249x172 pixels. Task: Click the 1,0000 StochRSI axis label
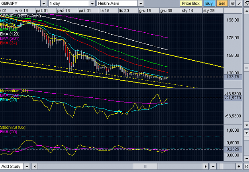point(233,130)
